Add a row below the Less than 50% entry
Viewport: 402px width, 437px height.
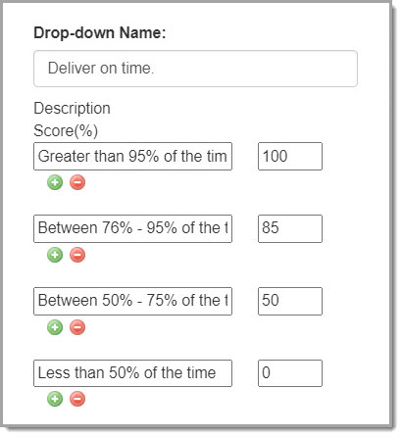coord(55,399)
